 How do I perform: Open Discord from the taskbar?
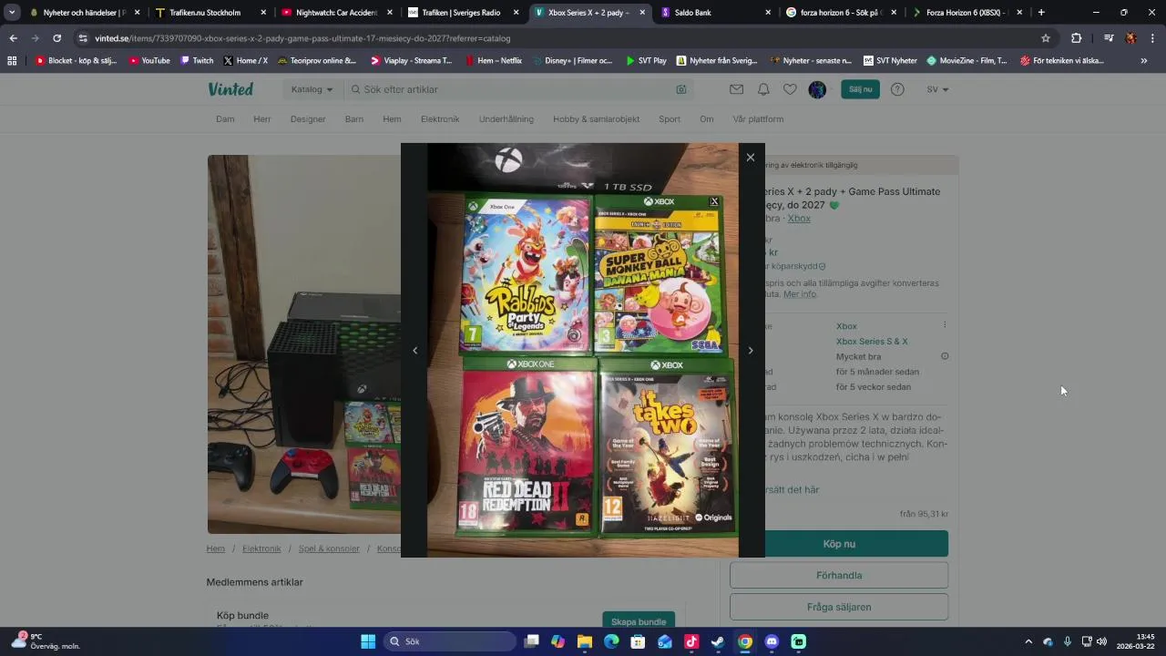click(x=772, y=641)
